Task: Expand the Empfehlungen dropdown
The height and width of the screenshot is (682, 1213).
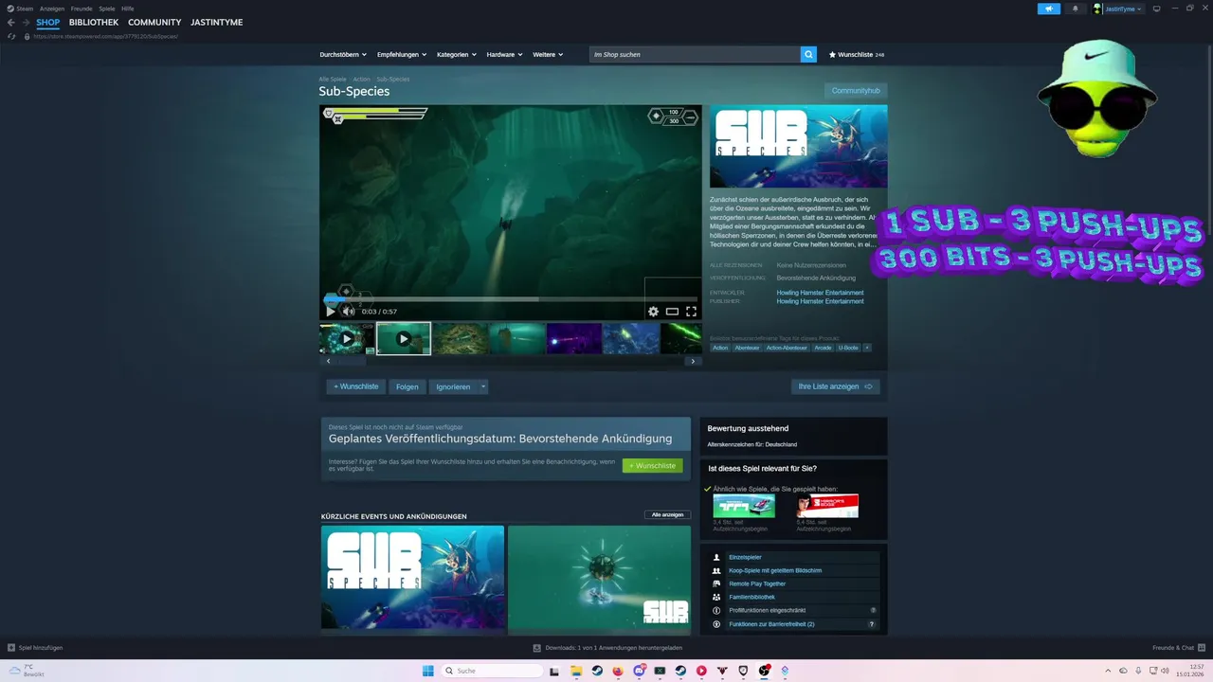Action: point(402,55)
